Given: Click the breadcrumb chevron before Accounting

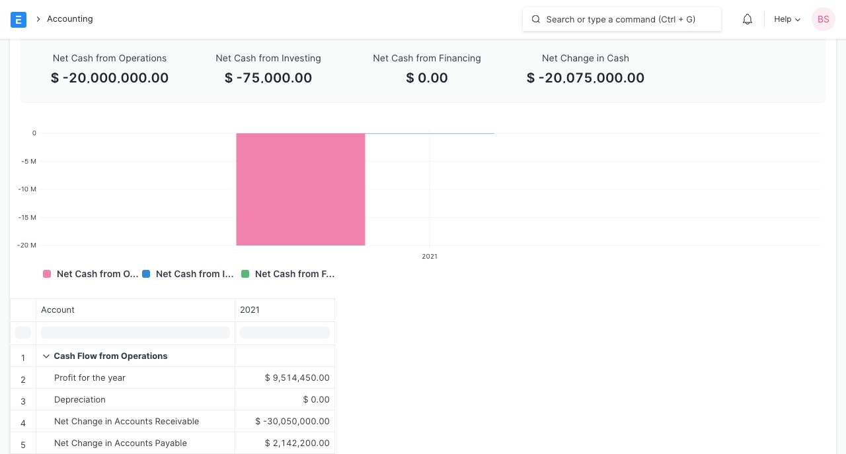Looking at the screenshot, I should point(38,19).
